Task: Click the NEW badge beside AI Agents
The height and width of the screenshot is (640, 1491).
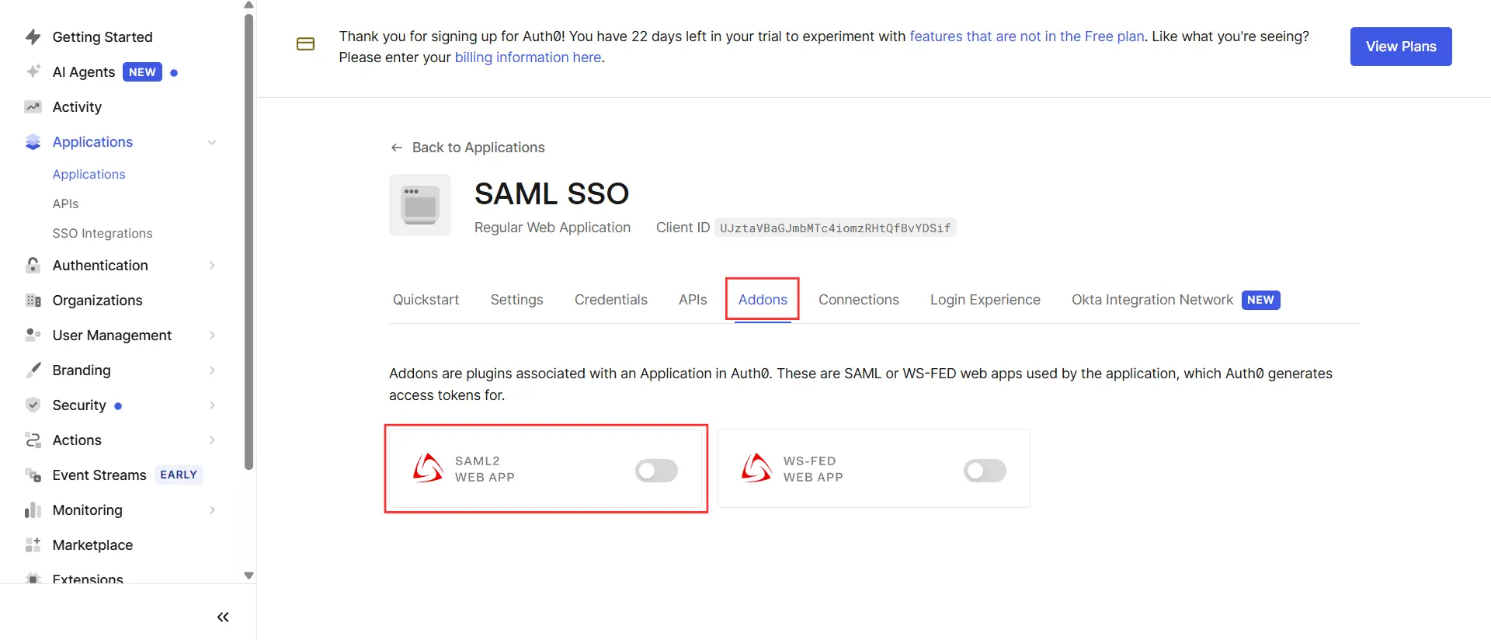Action: [x=142, y=72]
